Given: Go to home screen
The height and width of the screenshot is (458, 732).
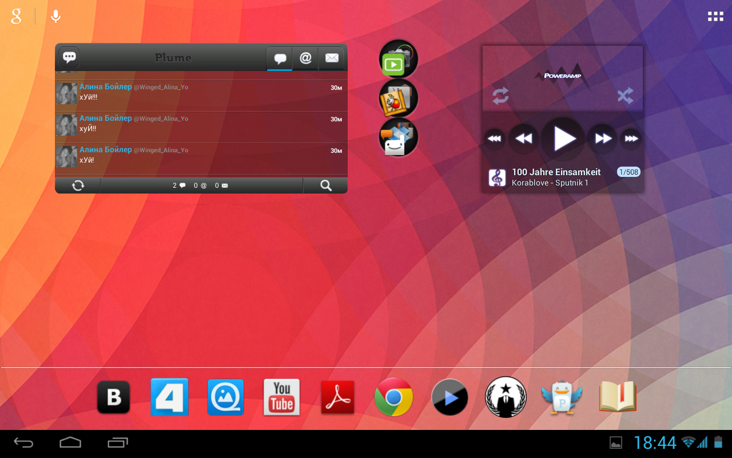Looking at the screenshot, I should coord(70,443).
